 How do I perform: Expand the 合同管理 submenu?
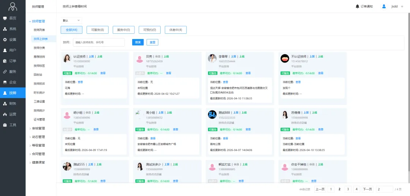click(38, 154)
